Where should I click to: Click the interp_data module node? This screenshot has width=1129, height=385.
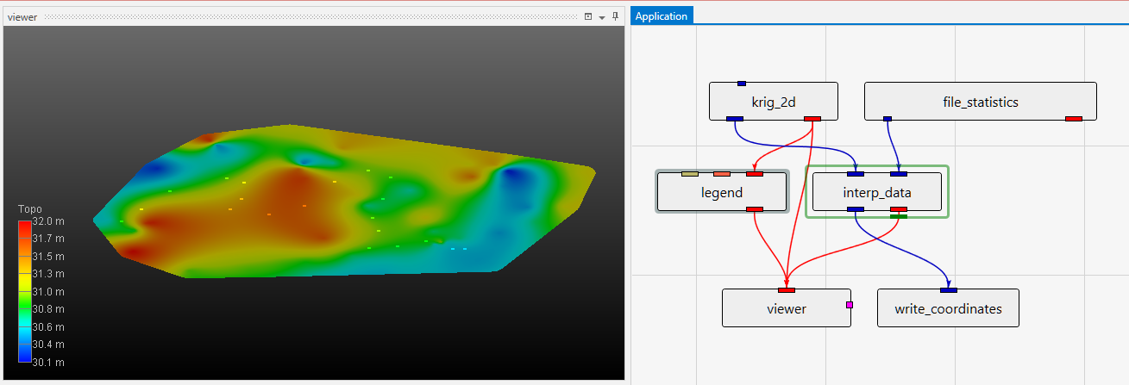click(876, 192)
